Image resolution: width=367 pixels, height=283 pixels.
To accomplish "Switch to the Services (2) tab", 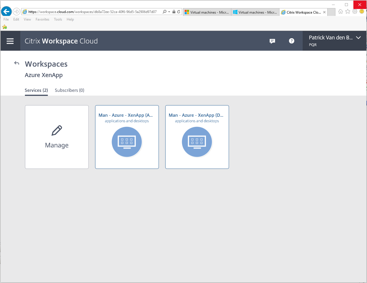I will [36, 90].
